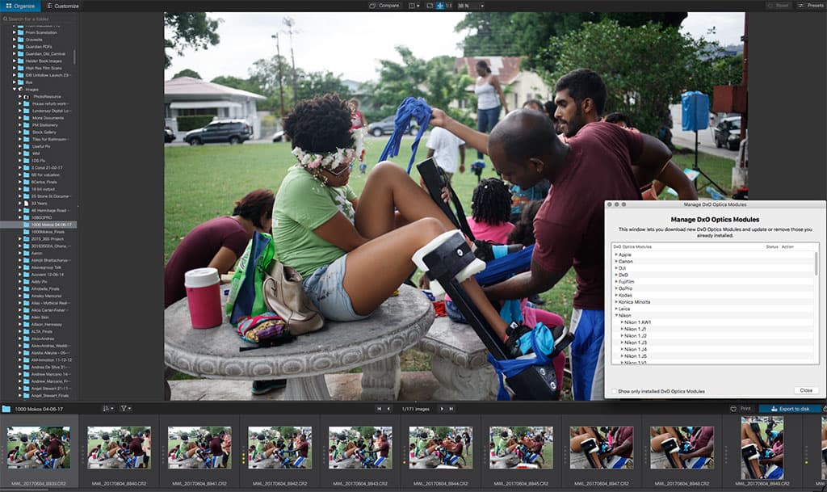Enable Show only installed DxO Optics Modules
827x492 pixels.
[x=614, y=391]
